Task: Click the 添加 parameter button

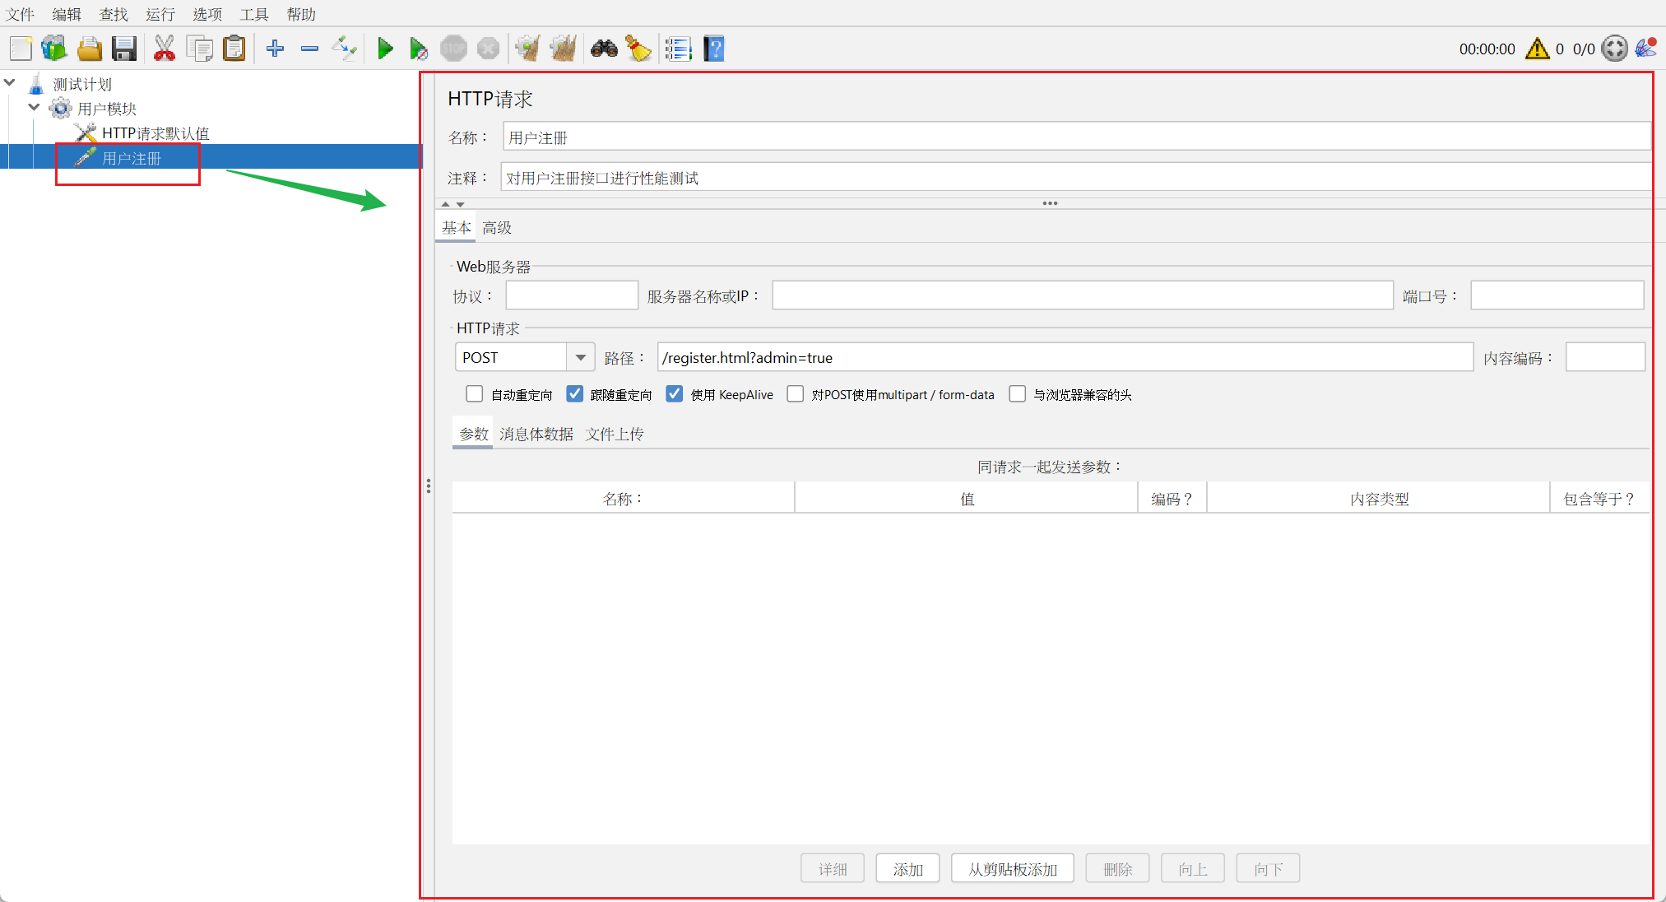Action: tap(907, 869)
